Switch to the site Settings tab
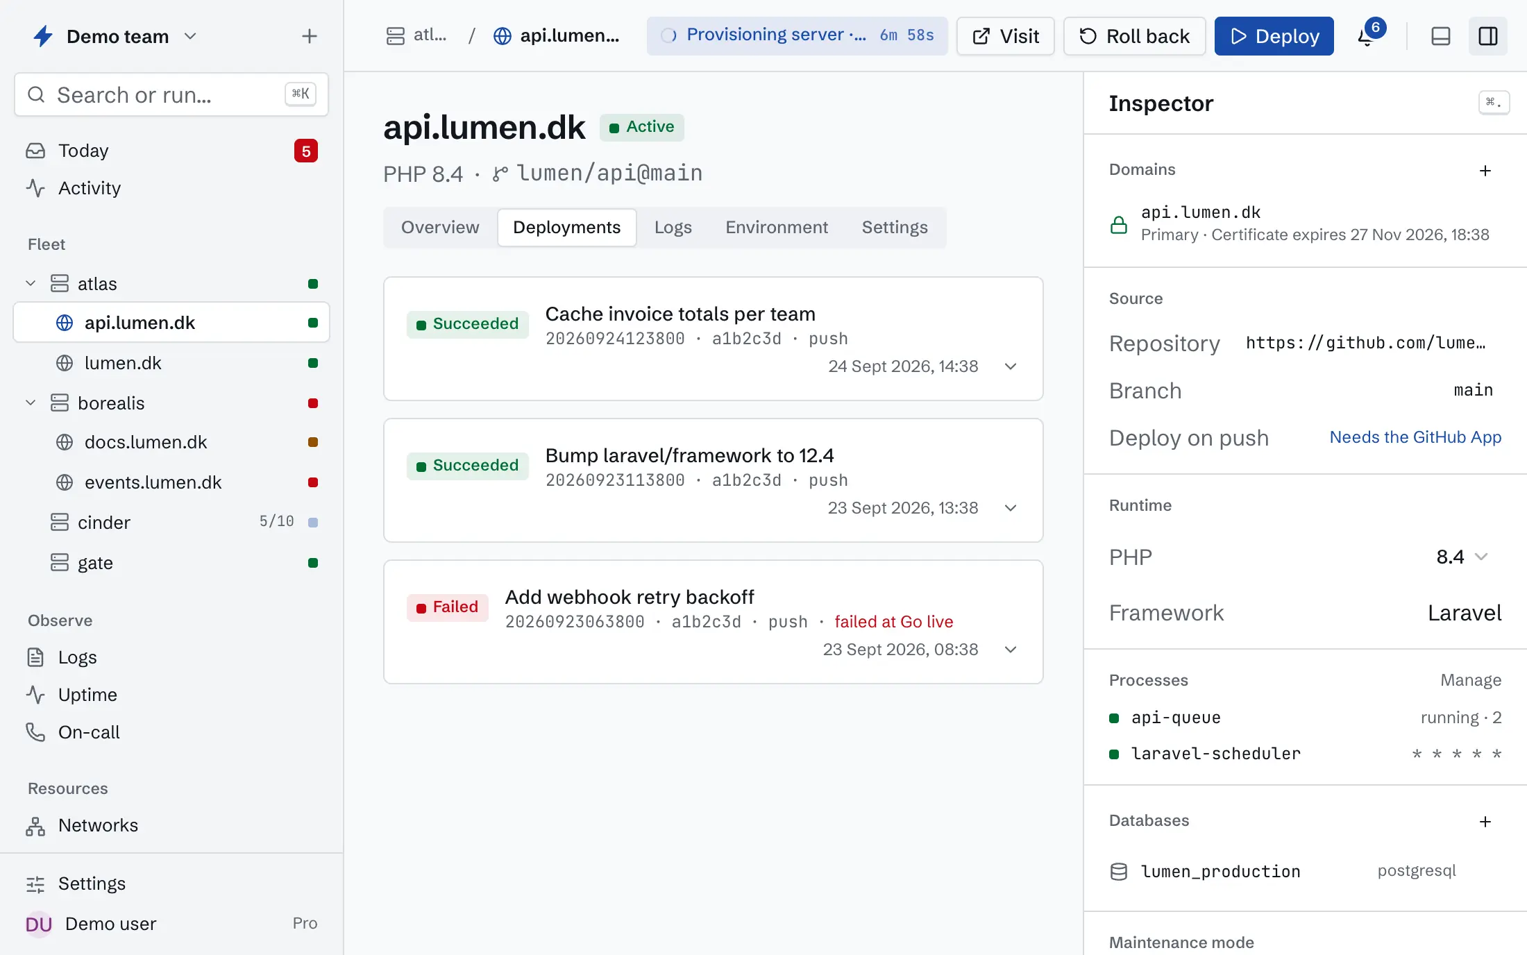Viewport: 1527px width, 955px height. tap(895, 227)
